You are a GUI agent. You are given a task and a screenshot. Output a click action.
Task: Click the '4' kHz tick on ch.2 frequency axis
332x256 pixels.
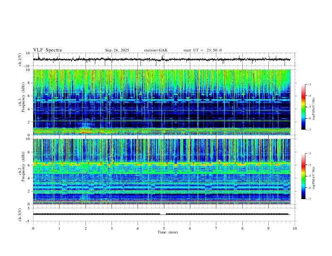(29, 178)
